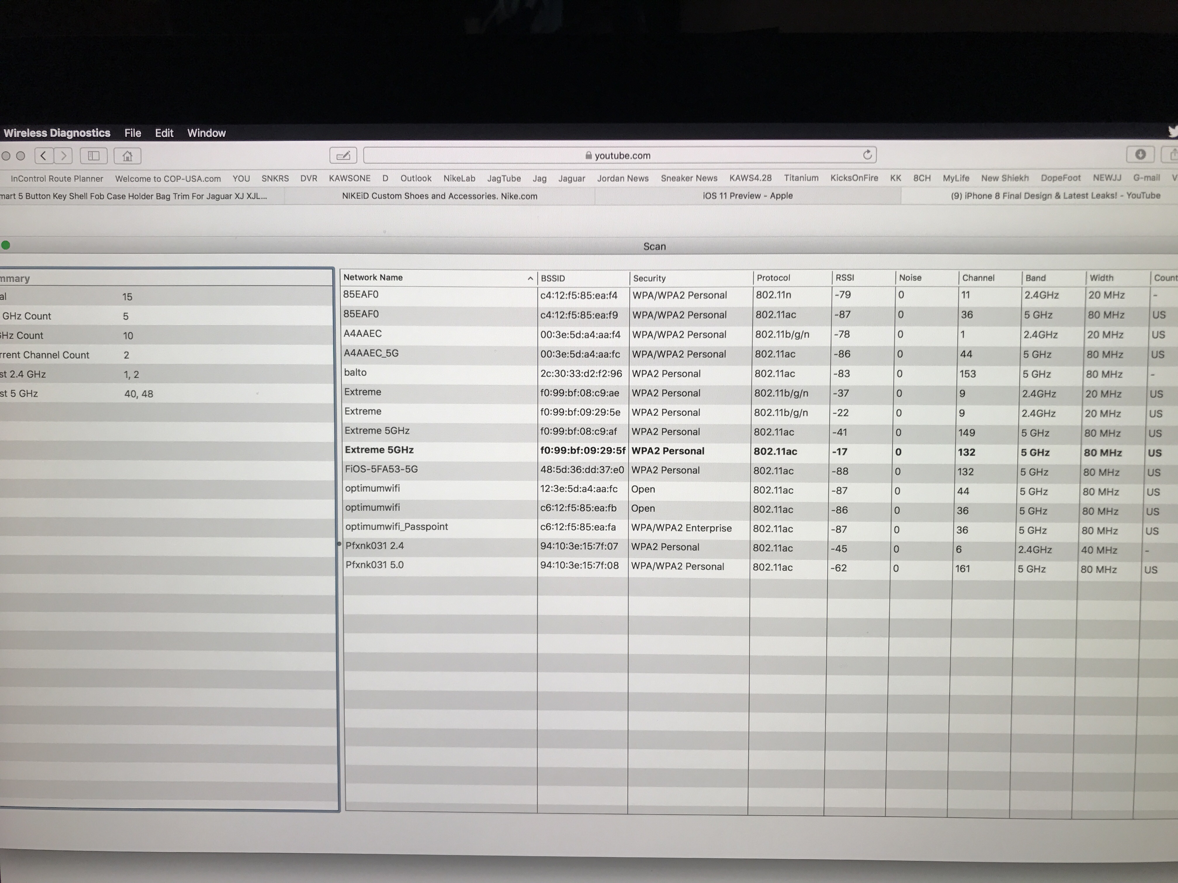Click Safari's forward navigation arrow

[63, 155]
